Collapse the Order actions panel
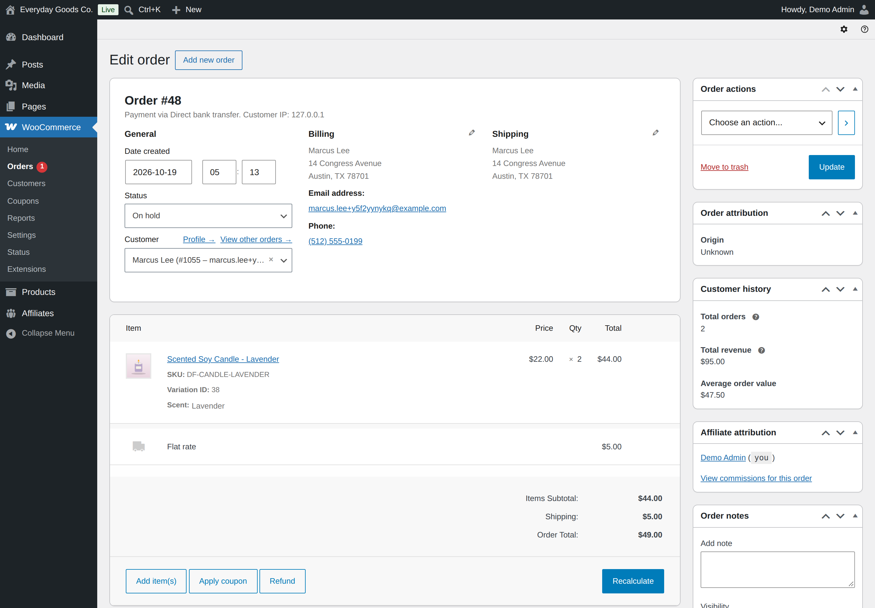This screenshot has width=875, height=608. (855, 89)
